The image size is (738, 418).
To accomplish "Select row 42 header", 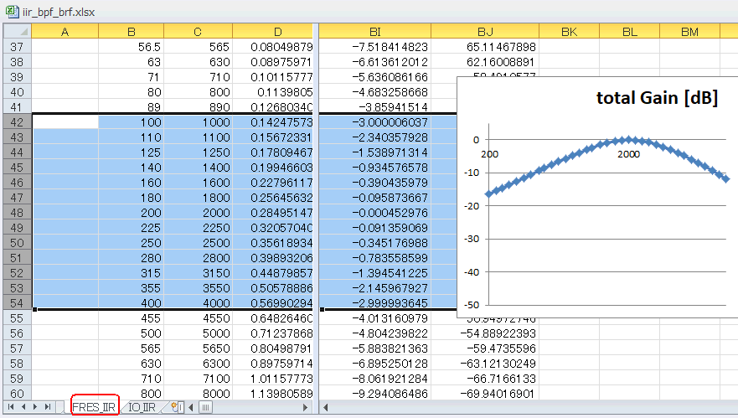I will coord(18,122).
